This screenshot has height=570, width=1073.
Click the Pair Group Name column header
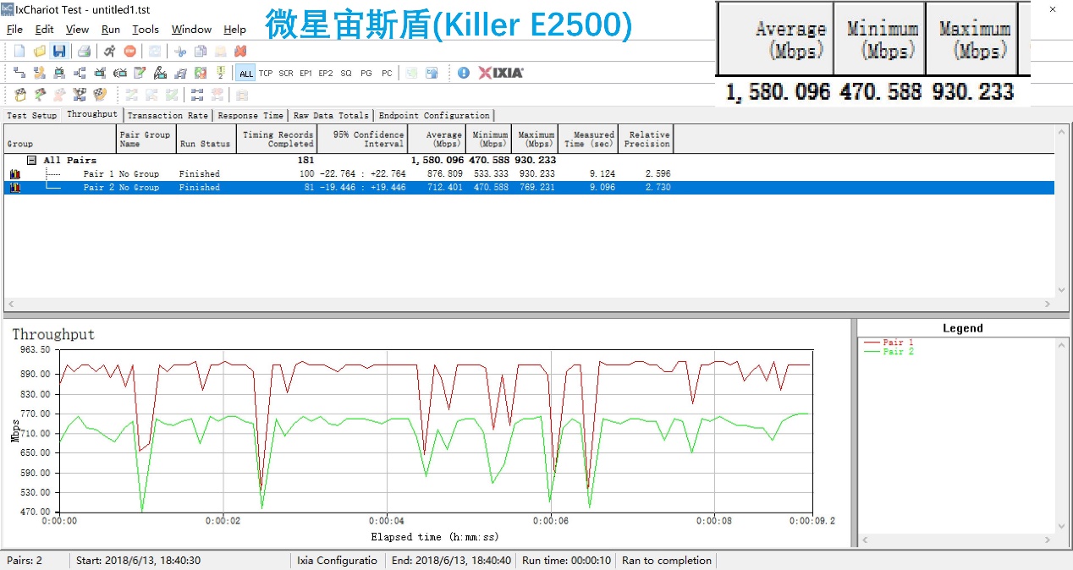pyautogui.click(x=146, y=139)
